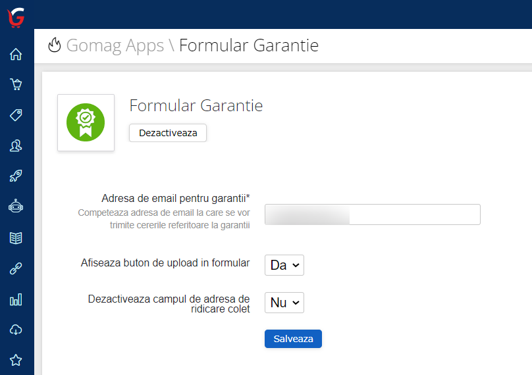This screenshot has width=532, height=375.
Task: Open the content book icon
Action: 16,238
